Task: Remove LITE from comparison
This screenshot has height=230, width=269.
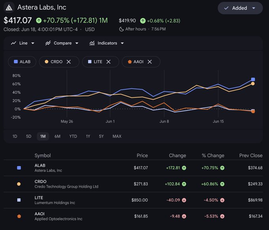Action: (108, 62)
